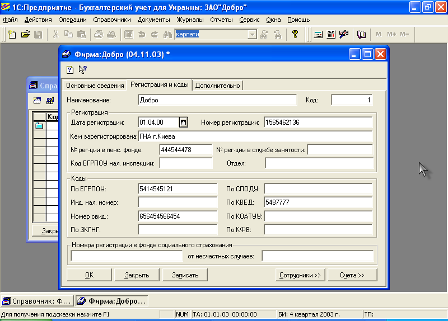Click the folder icon in the Справочник table
Screen dimensions: 448x321
point(39,125)
